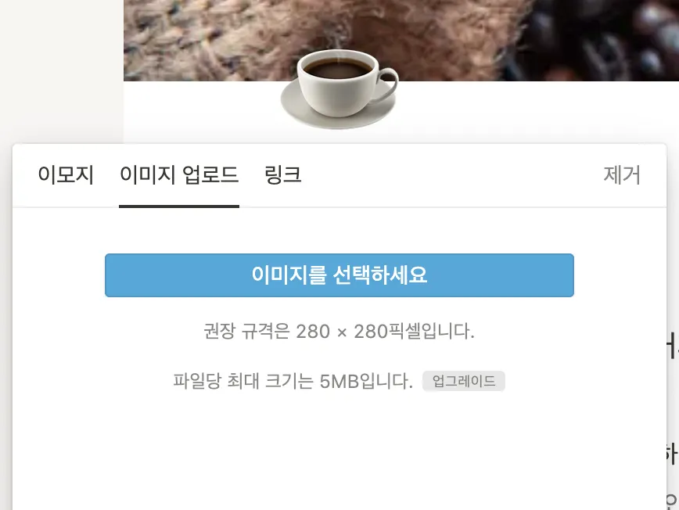Image resolution: width=679 pixels, height=510 pixels.
Task: Click empty popup space below the 업그레이드 badge
Action: [339, 451]
